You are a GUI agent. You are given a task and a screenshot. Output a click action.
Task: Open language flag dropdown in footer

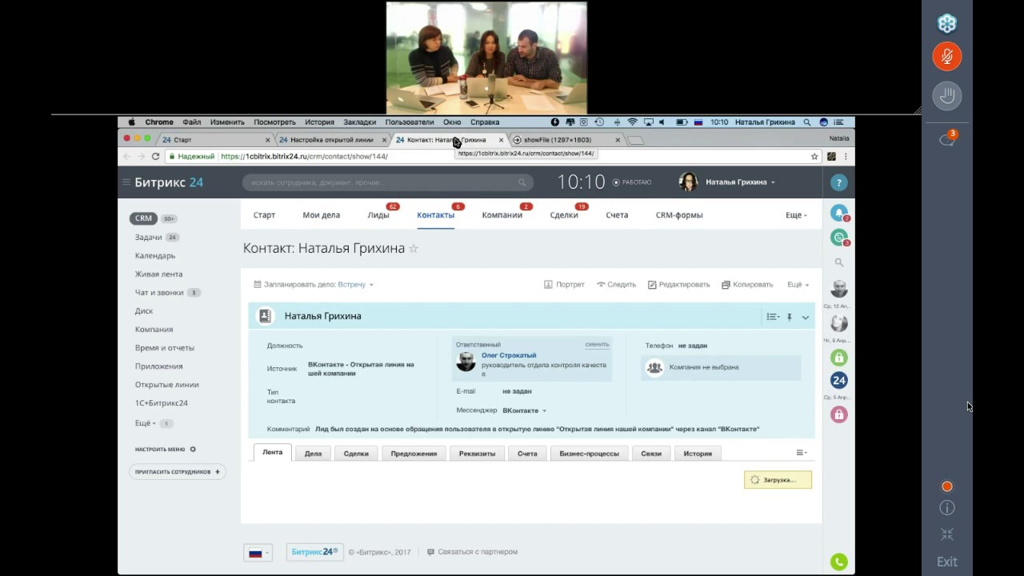pyautogui.click(x=258, y=553)
